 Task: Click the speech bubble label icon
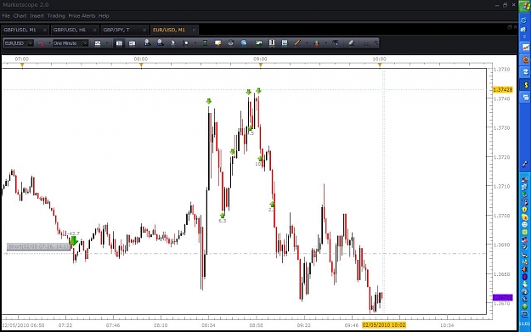(217, 43)
